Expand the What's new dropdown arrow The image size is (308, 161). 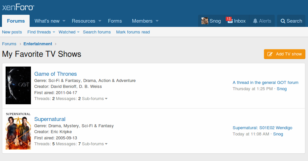click(x=64, y=21)
